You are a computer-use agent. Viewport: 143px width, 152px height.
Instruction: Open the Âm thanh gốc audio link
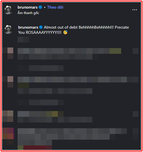point(28,13)
